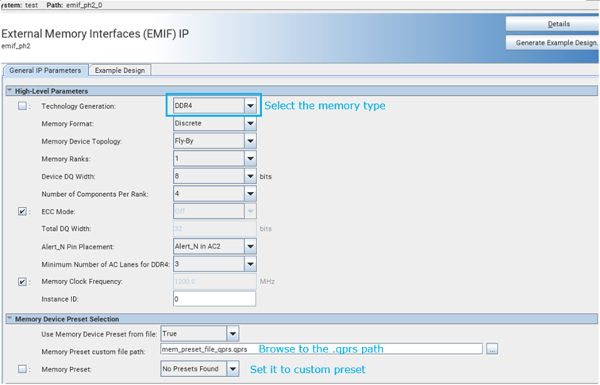This screenshot has width=600, height=385.
Task: Uncheck the ECC Mode checkbox
Action: coord(22,212)
